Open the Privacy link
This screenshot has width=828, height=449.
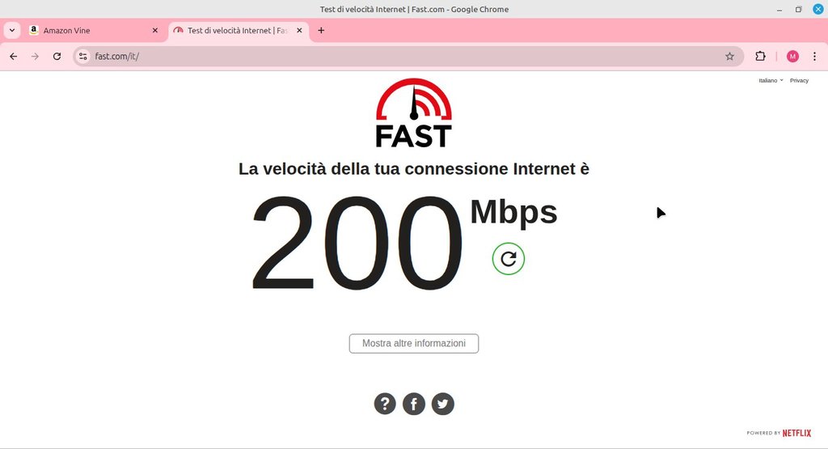pyautogui.click(x=799, y=80)
